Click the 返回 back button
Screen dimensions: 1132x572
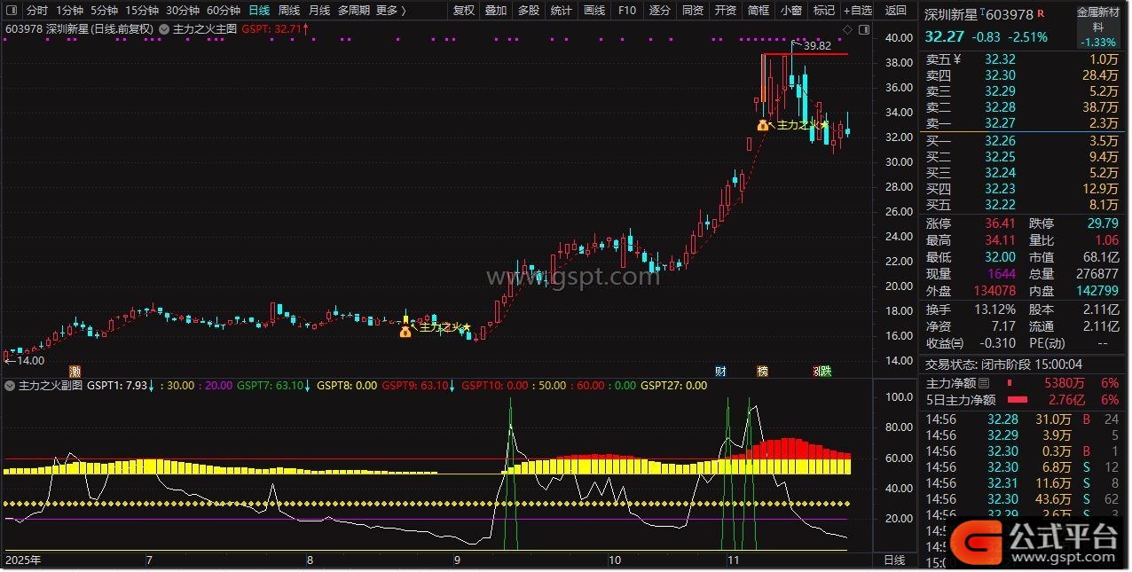[896, 11]
